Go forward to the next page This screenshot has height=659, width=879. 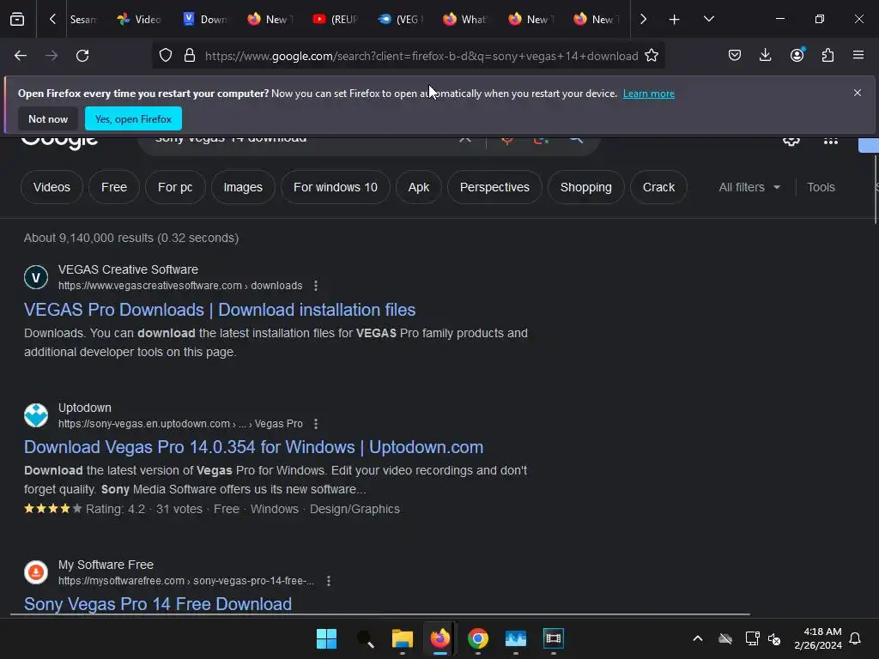click(x=52, y=56)
